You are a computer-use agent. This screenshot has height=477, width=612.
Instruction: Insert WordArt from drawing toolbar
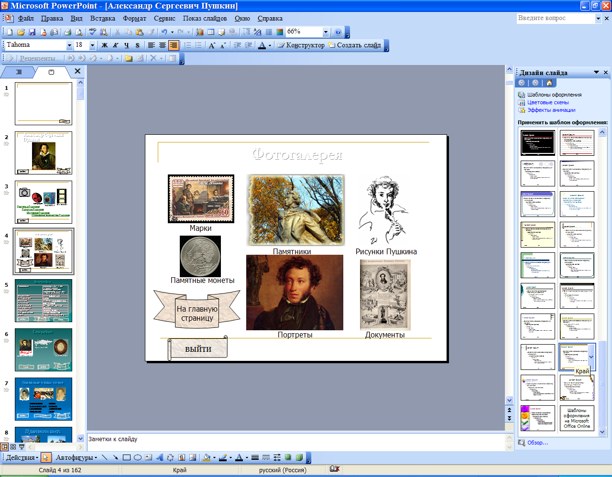pos(160,457)
